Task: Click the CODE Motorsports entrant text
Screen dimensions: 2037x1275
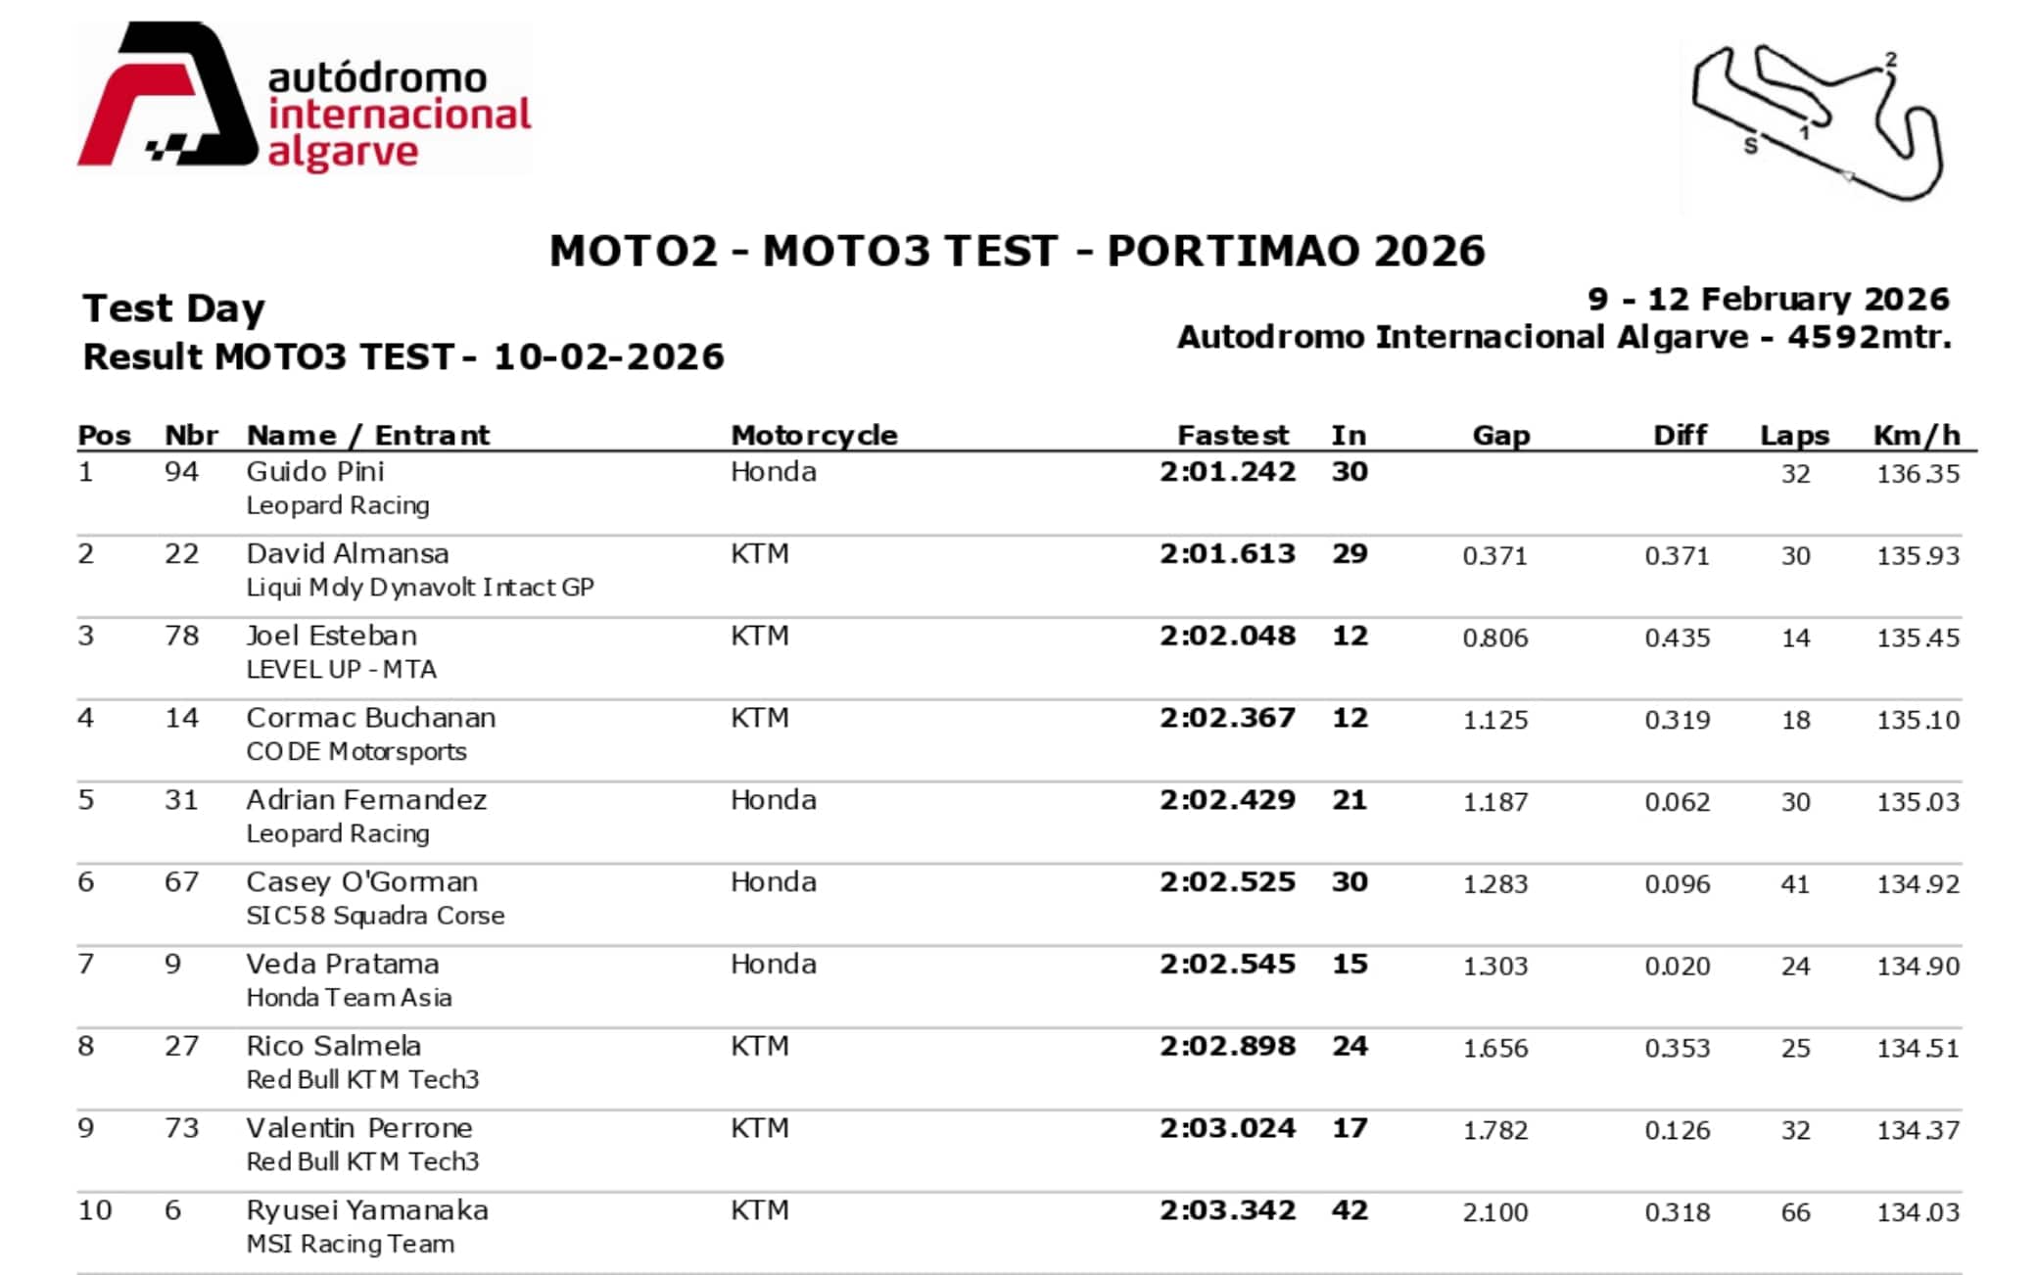Action: click(356, 752)
